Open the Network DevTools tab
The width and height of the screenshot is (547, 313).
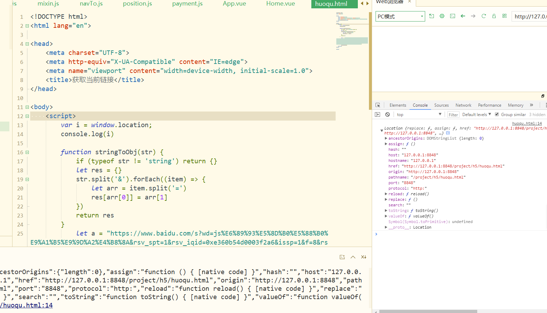[x=463, y=105]
